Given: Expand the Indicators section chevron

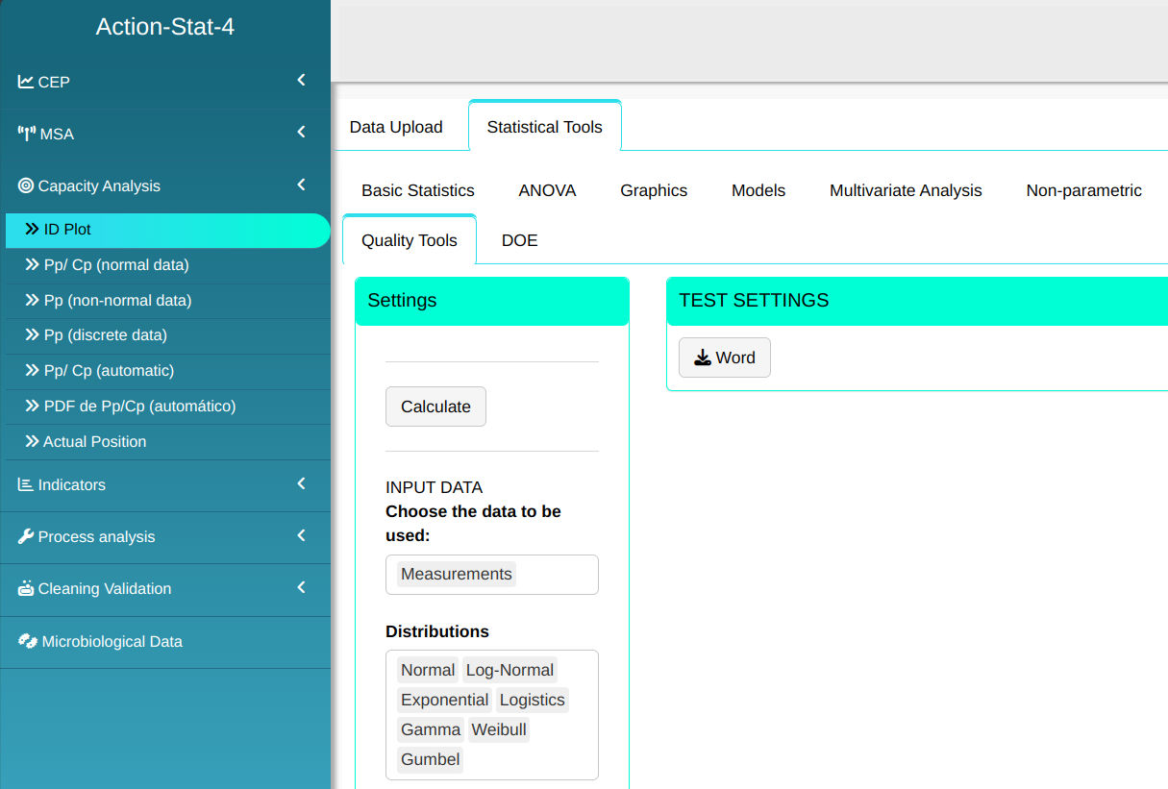Looking at the screenshot, I should (x=301, y=483).
